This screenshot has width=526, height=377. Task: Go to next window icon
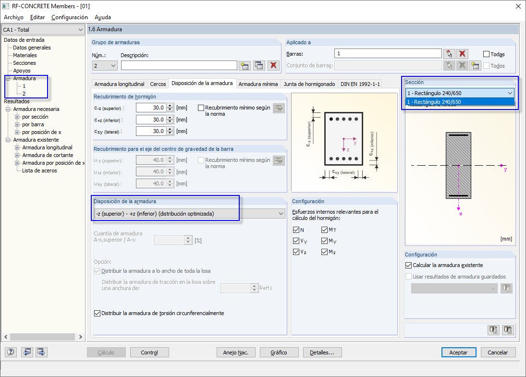click(41, 352)
